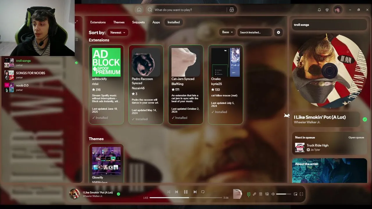
Task: Click Installed on Pedro Raccoon Synced card
Action: coord(140,119)
